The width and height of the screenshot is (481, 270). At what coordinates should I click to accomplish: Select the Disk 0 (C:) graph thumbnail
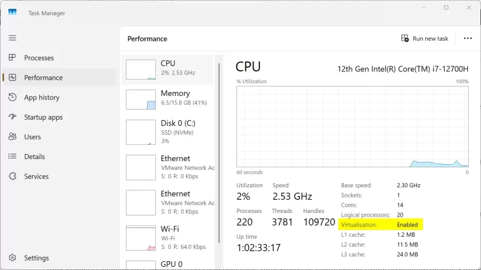[141, 132]
